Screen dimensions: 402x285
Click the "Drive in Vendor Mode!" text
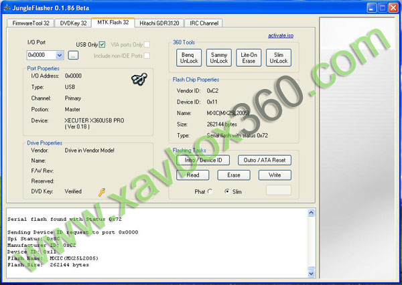pos(90,151)
